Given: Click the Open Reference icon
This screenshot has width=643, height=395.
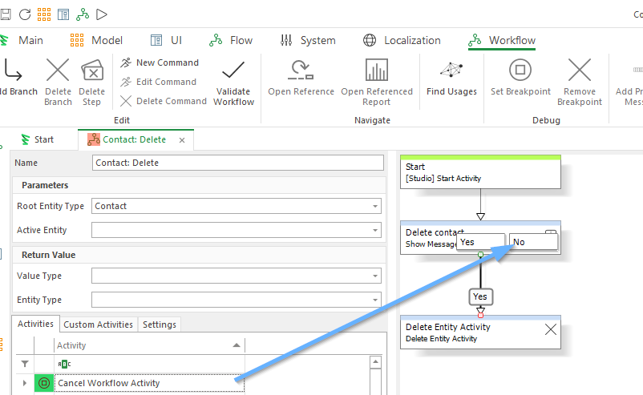Looking at the screenshot, I should [301, 70].
